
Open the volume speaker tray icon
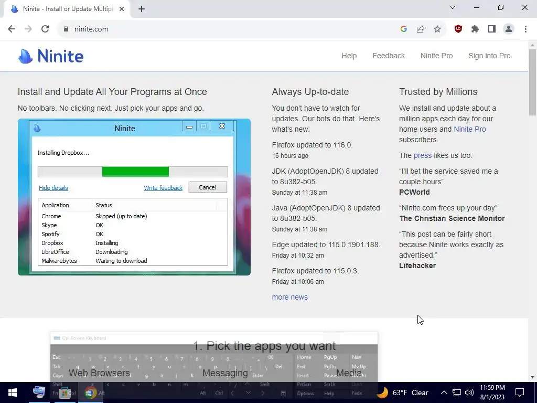click(469, 393)
